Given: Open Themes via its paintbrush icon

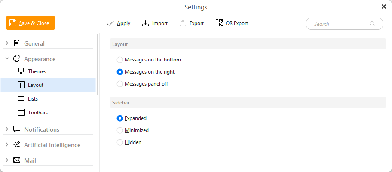Looking at the screenshot, I should point(21,71).
